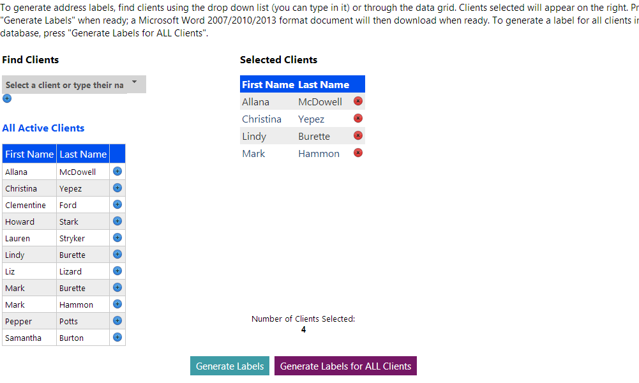Viewport: 639px width, 383px height.
Task: Click the plus icon below the client dropdown
Action: click(x=6, y=98)
